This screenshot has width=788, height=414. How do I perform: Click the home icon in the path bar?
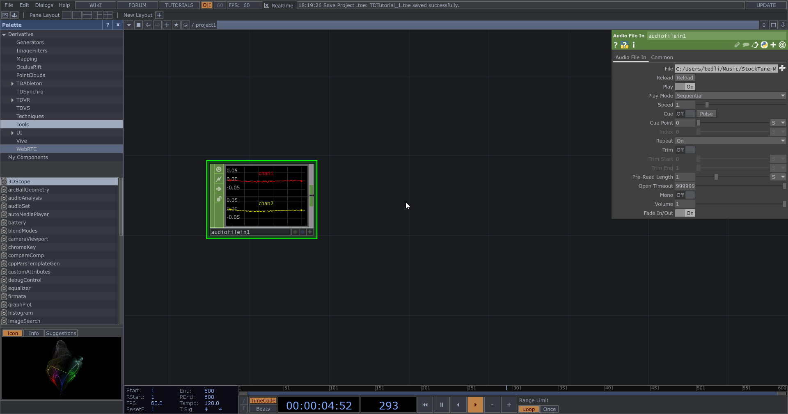tap(186, 25)
